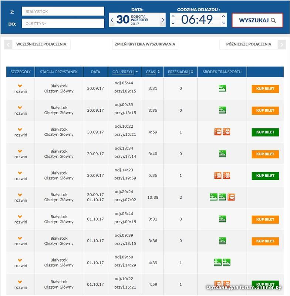Viewport: 290px width, 296px height.
Task: Click green Kup bilet for the 14:23 connection
Action: tap(265, 176)
